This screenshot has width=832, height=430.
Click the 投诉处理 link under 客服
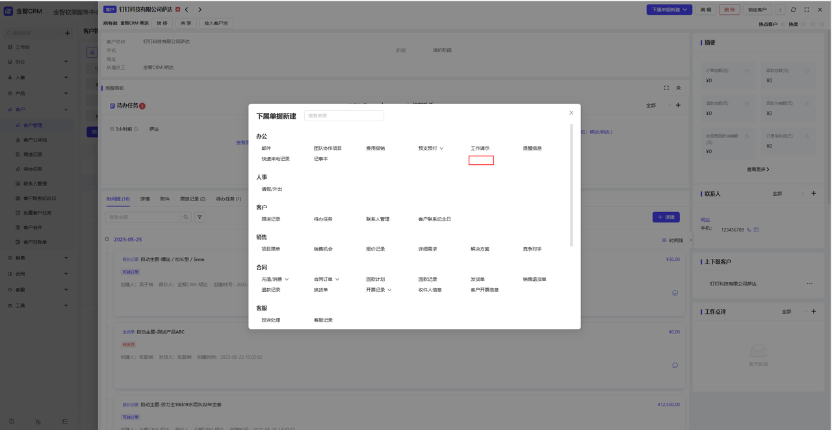click(x=271, y=320)
